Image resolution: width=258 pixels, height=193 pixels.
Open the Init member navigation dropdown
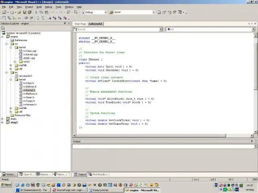coord(254,29)
